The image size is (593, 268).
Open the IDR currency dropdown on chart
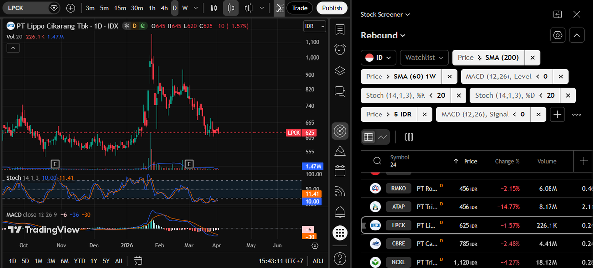[x=315, y=26]
